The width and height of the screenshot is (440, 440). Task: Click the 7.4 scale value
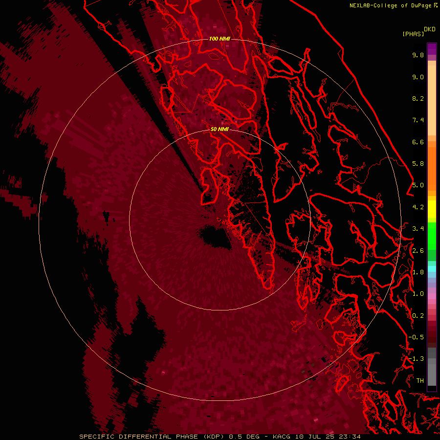[x=418, y=120]
